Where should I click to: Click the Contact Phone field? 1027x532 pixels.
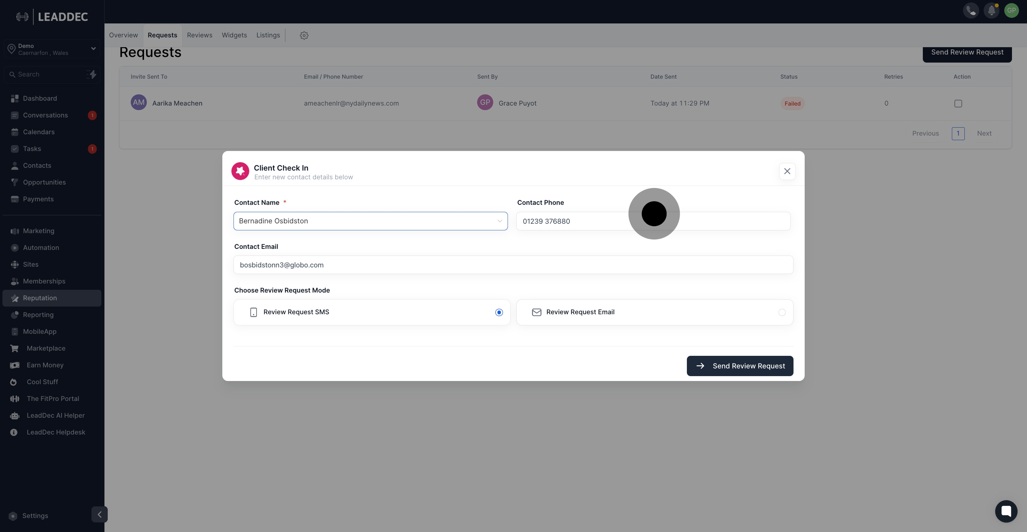pyautogui.click(x=653, y=221)
